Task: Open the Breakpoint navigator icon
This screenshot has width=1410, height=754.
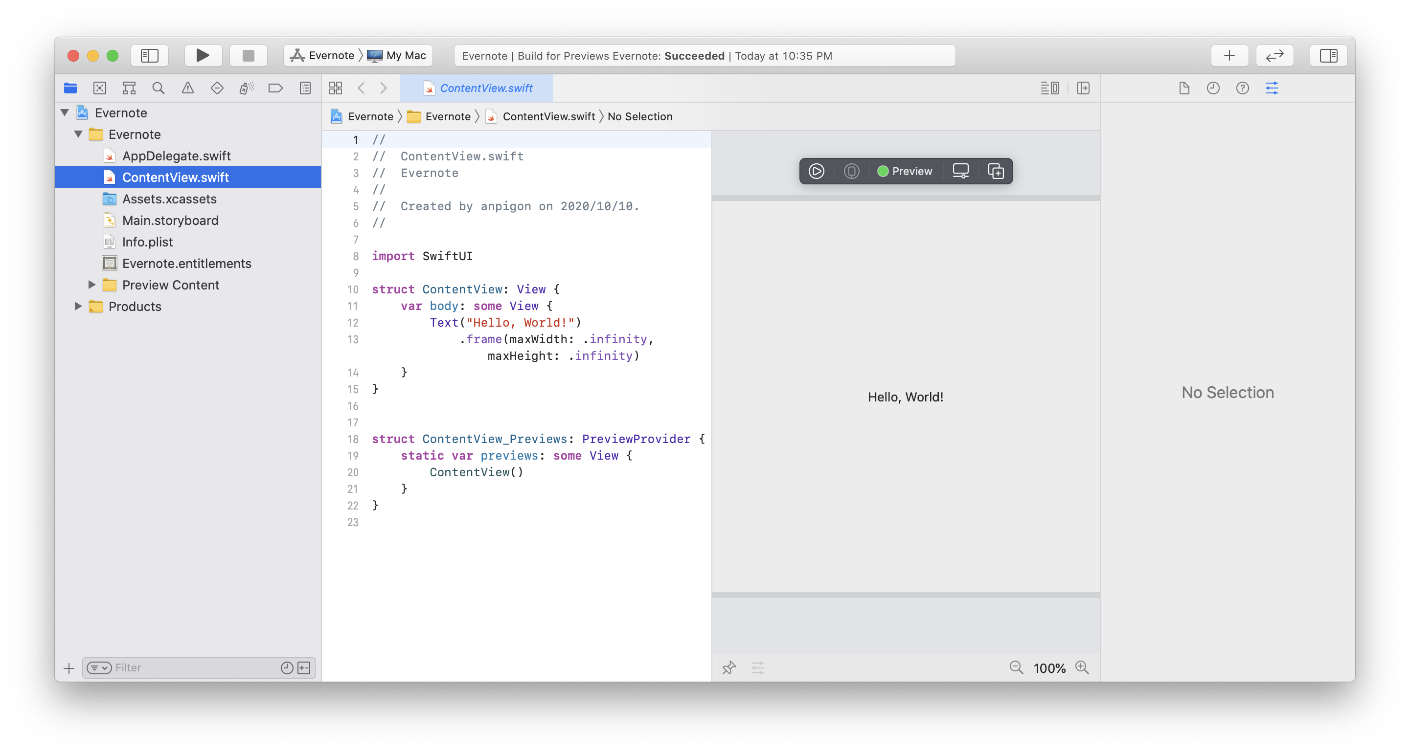Action: 275,88
